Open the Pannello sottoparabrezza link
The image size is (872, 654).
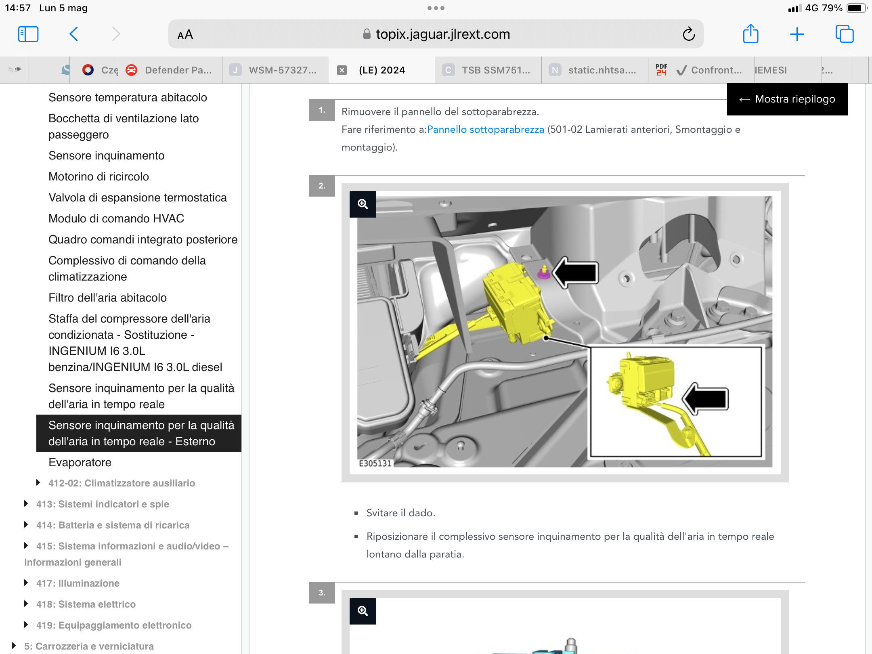tap(486, 130)
